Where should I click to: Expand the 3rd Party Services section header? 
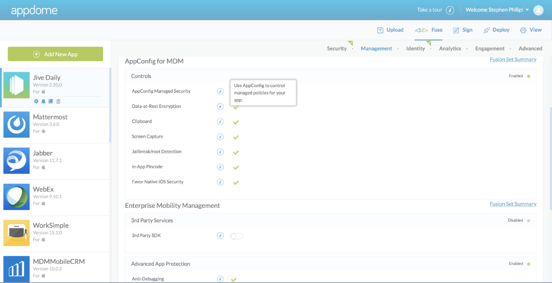[331, 220]
